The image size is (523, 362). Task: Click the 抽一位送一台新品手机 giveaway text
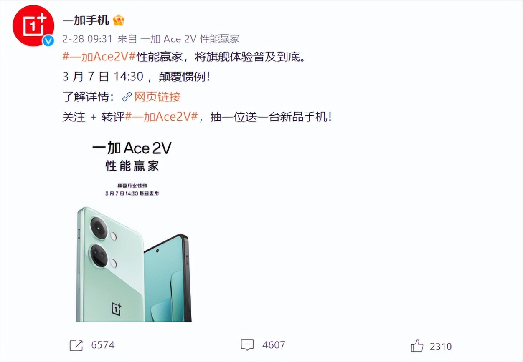271,117
